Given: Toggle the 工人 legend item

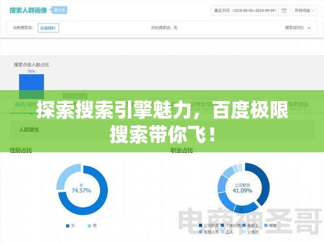Looking at the screenshot, I should [x=227, y=232].
